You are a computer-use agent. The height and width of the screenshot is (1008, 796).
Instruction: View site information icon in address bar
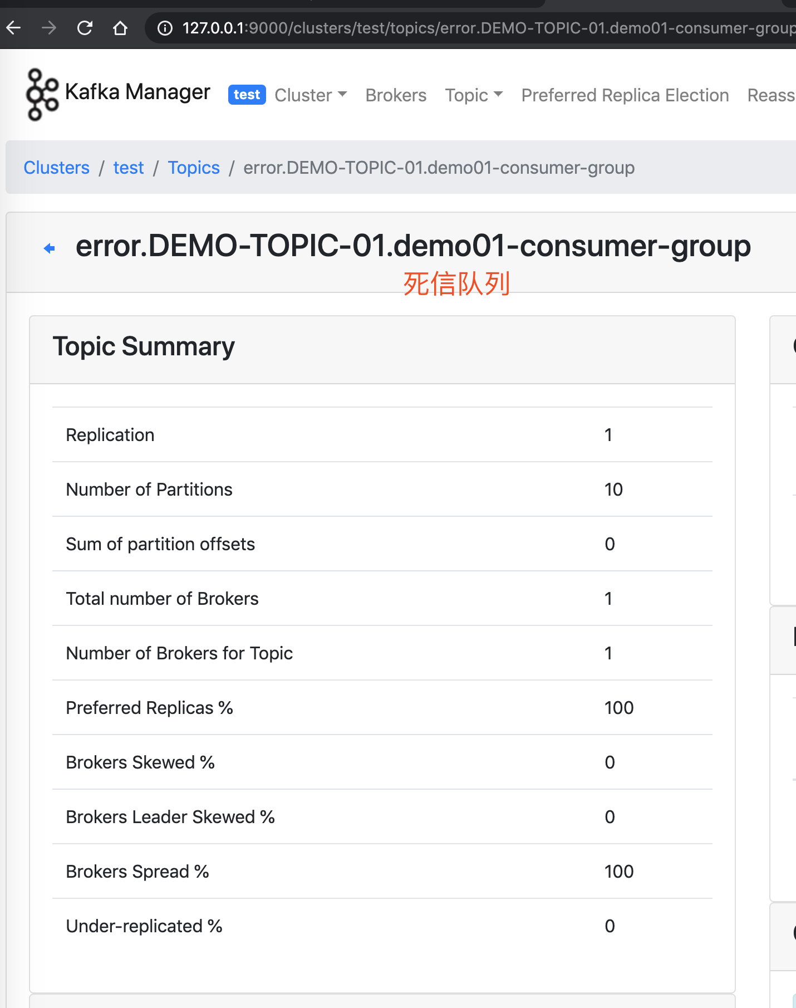(165, 28)
